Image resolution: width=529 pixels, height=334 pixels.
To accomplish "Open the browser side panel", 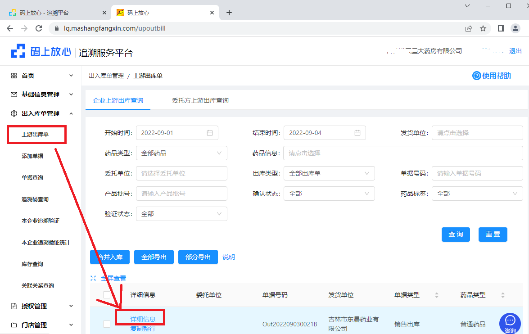I will point(501,28).
